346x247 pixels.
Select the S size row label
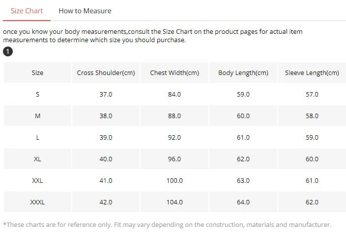(x=37, y=94)
